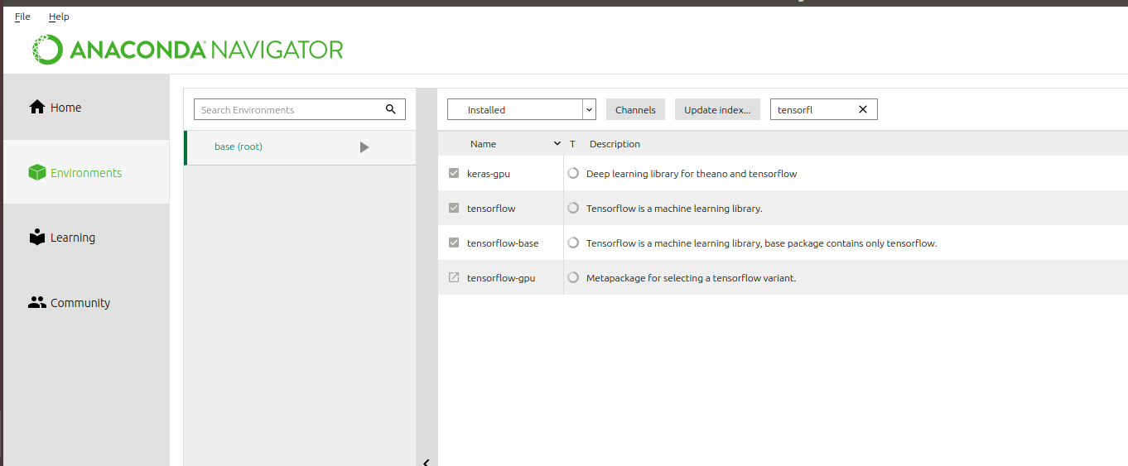Image resolution: width=1128 pixels, height=466 pixels.
Task: Open the File menu
Action: click(x=22, y=17)
